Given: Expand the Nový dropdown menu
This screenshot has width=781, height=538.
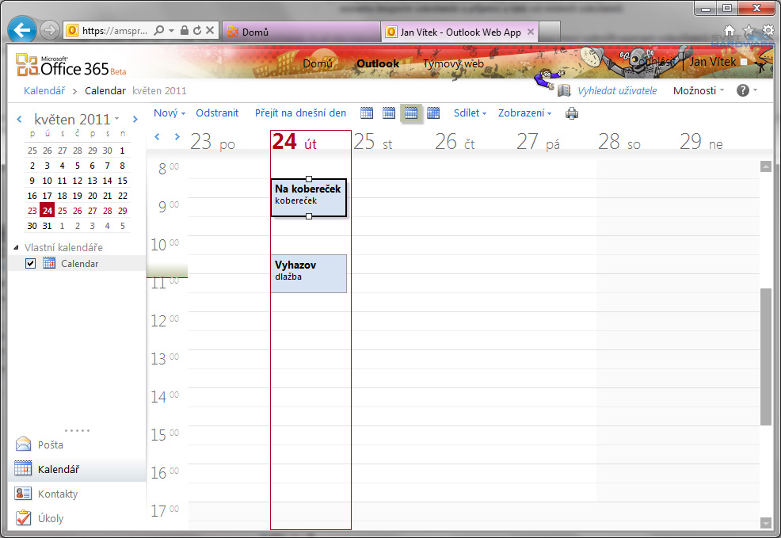Looking at the screenshot, I should pyautogui.click(x=170, y=113).
